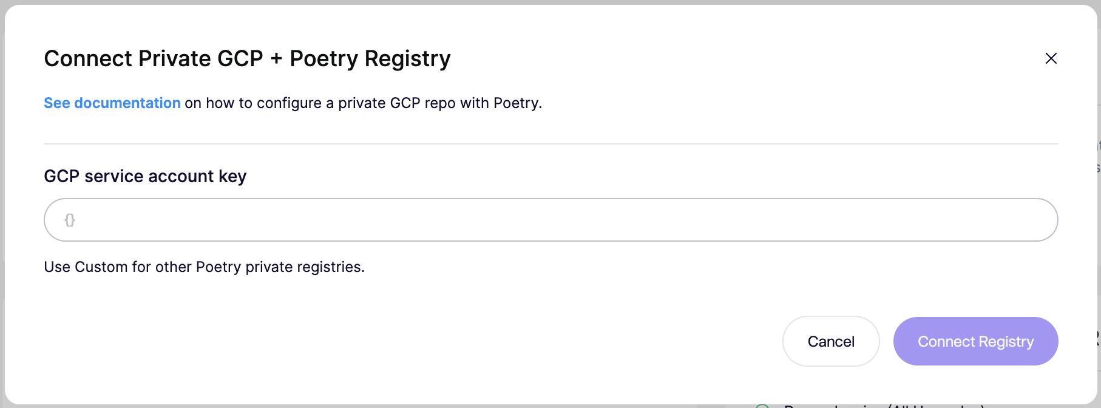Image resolution: width=1101 pixels, height=408 pixels.
Task: Close the Connect Private GCP dialog
Action: [x=1051, y=58]
